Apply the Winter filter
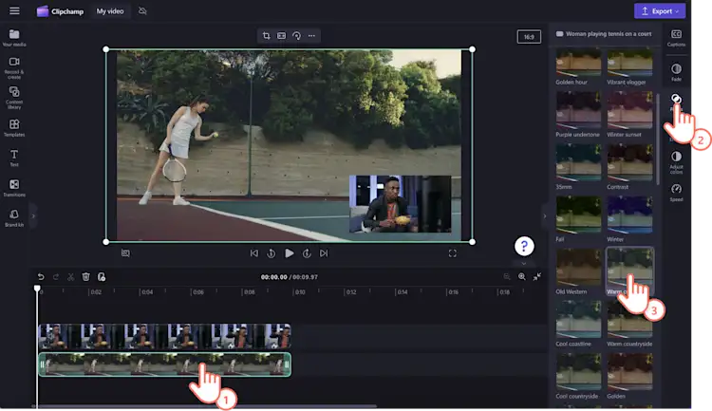712x411 pixels. [x=629, y=219]
